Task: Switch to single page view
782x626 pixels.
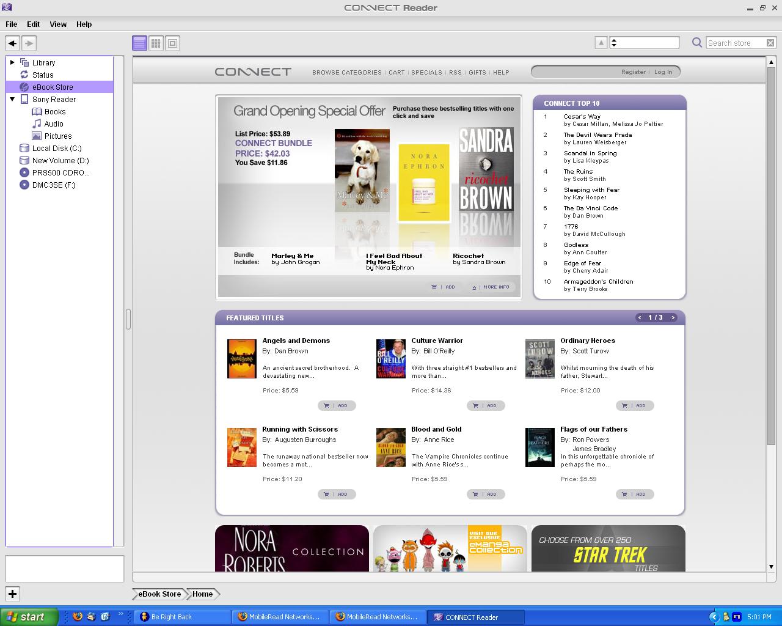Action: [172, 43]
